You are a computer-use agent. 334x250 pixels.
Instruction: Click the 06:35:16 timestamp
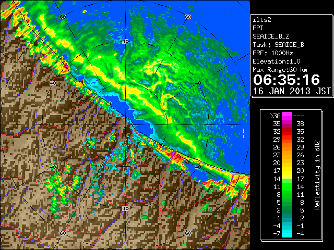[x=287, y=80]
